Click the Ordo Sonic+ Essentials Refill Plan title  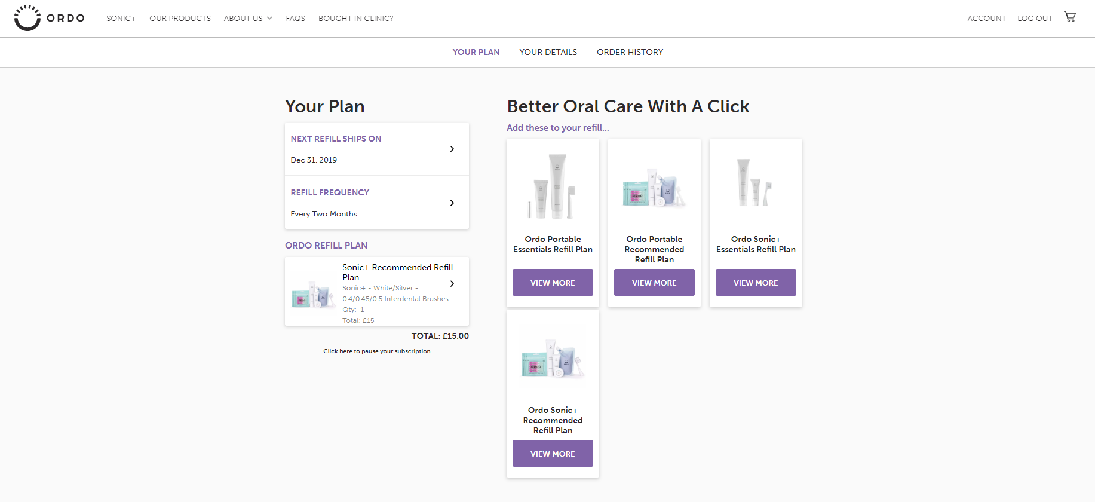click(756, 244)
